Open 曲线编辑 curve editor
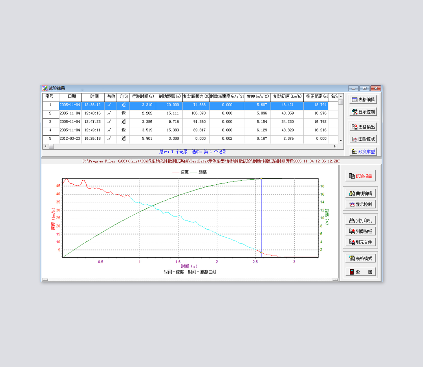 point(360,194)
